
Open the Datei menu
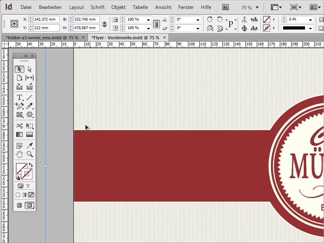click(x=26, y=7)
